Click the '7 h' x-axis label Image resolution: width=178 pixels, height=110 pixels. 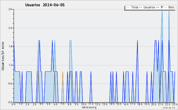[x=62, y=104]
